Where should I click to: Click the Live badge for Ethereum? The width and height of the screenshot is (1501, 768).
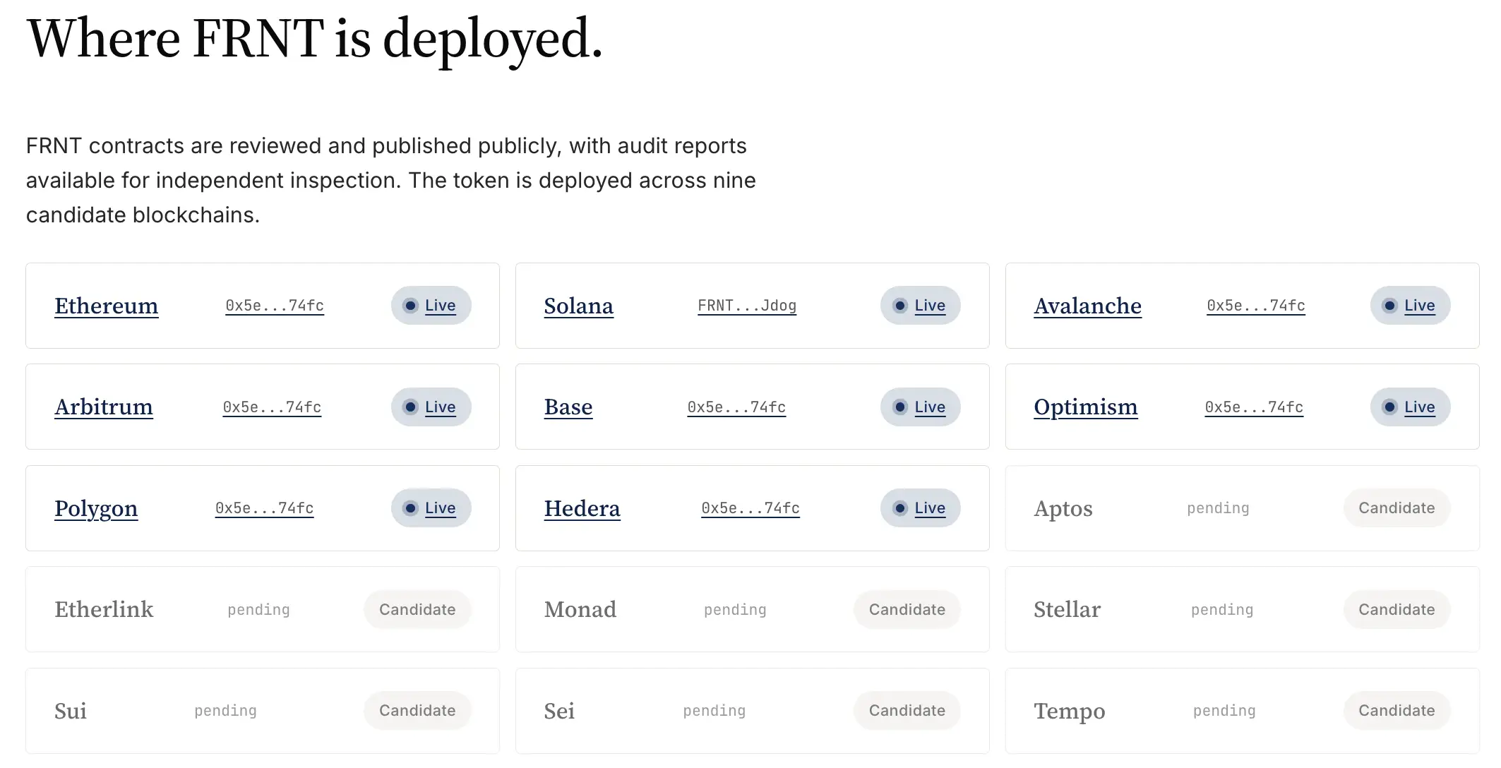pyautogui.click(x=431, y=306)
